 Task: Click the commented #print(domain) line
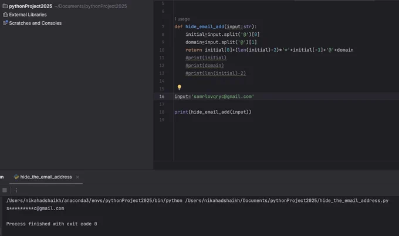[205, 65]
